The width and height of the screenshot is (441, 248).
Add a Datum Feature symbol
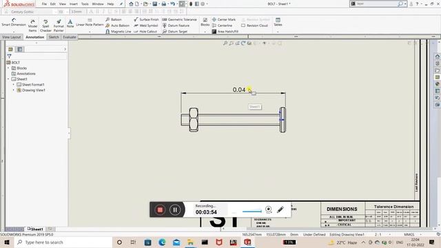click(x=176, y=25)
